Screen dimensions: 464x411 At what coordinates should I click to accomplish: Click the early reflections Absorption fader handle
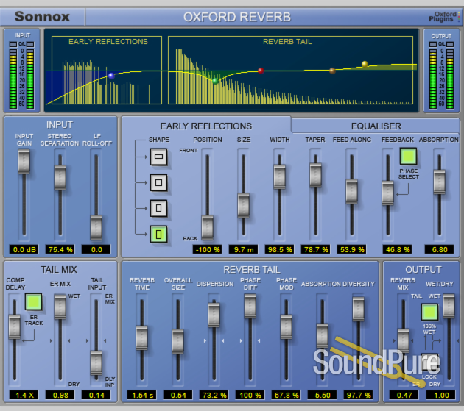[x=440, y=182]
